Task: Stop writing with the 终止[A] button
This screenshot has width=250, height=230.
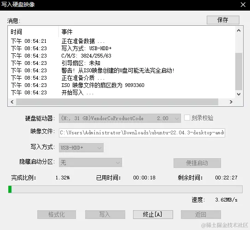Action: coord(153,214)
